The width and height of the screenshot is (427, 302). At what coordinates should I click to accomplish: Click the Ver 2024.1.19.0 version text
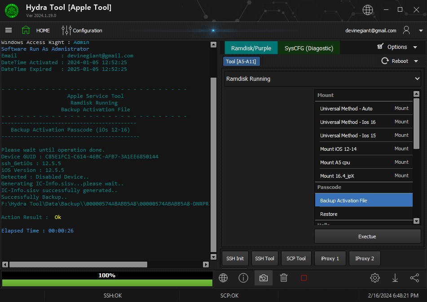tap(41, 16)
